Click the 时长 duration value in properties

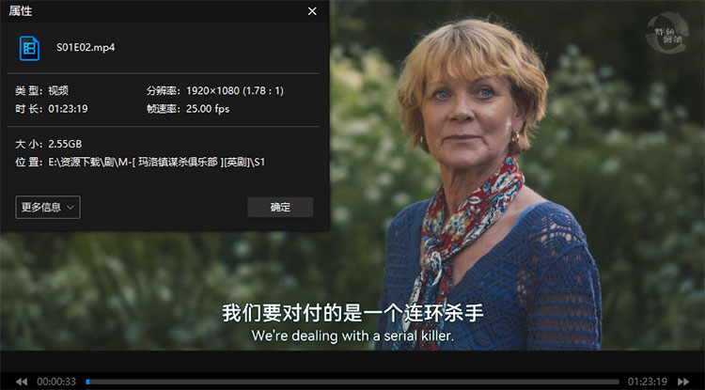[x=68, y=109]
